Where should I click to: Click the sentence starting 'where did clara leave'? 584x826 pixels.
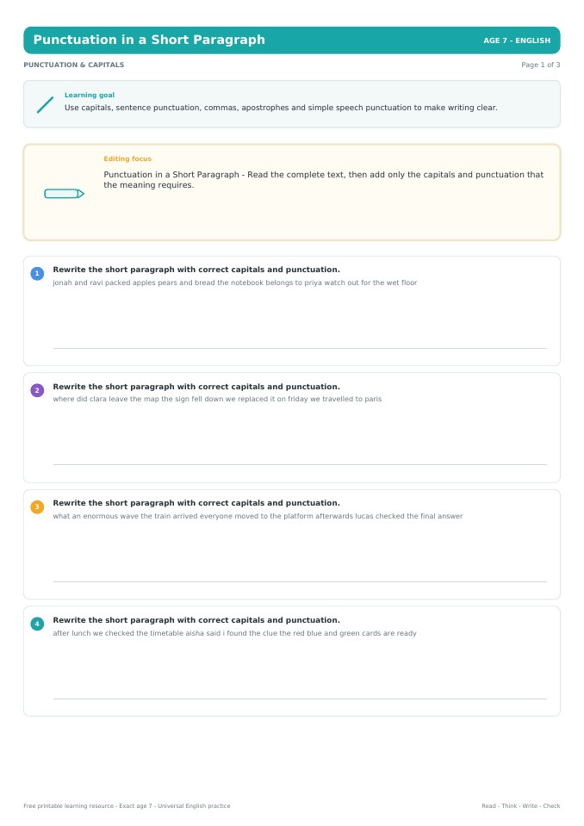(x=217, y=400)
